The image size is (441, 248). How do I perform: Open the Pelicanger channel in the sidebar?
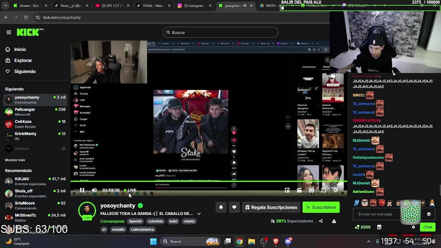(35, 112)
